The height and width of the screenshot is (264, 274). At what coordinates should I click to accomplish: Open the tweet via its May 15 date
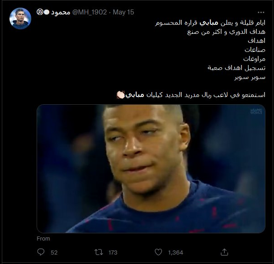click(123, 12)
